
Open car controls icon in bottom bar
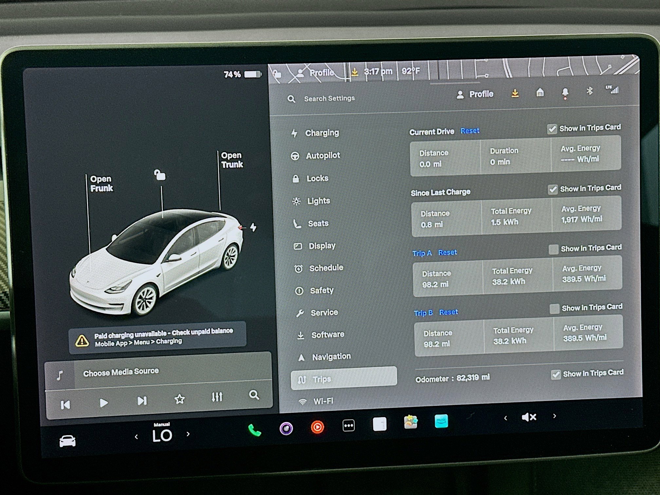(x=67, y=441)
